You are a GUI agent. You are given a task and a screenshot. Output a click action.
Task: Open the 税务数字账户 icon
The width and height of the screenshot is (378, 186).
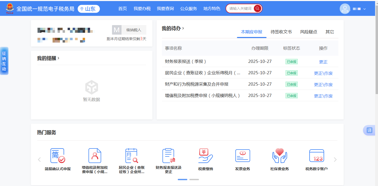[x=316, y=156]
